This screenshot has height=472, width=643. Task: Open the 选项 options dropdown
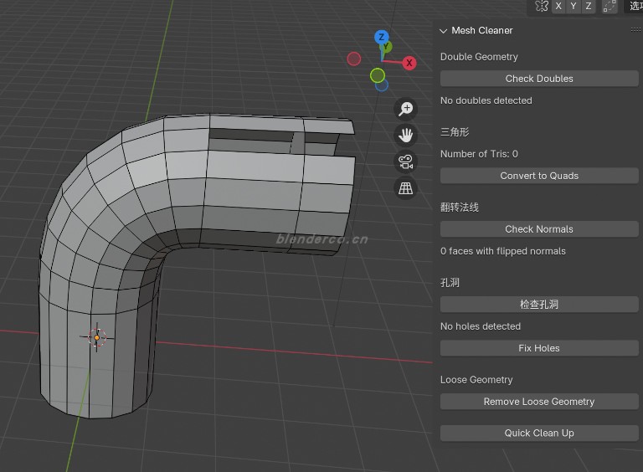pos(635,6)
